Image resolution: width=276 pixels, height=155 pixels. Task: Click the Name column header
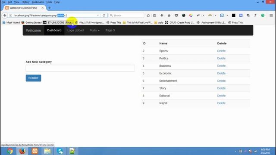point(163,43)
